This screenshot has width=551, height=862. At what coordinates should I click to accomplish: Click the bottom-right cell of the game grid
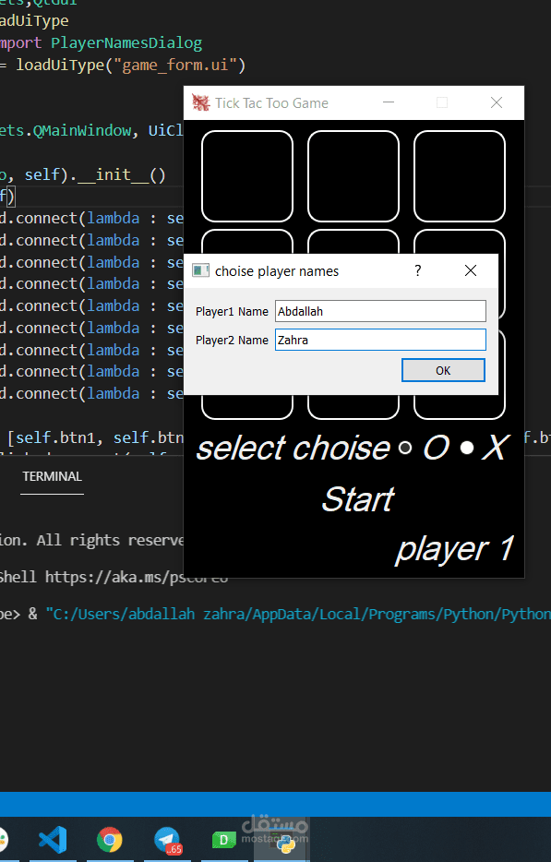pos(460,407)
